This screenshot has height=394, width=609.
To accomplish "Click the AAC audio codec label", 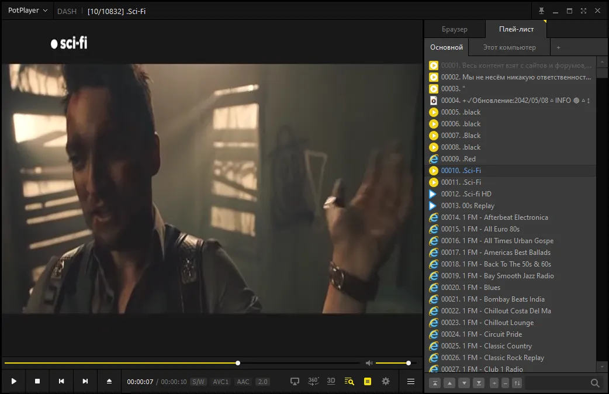I will point(243,382).
